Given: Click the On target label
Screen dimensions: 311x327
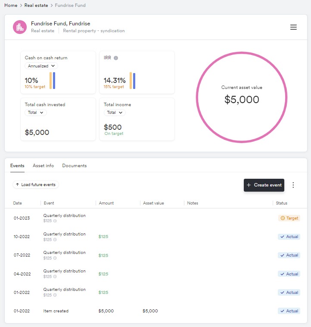Looking at the screenshot, I should 114,134.
